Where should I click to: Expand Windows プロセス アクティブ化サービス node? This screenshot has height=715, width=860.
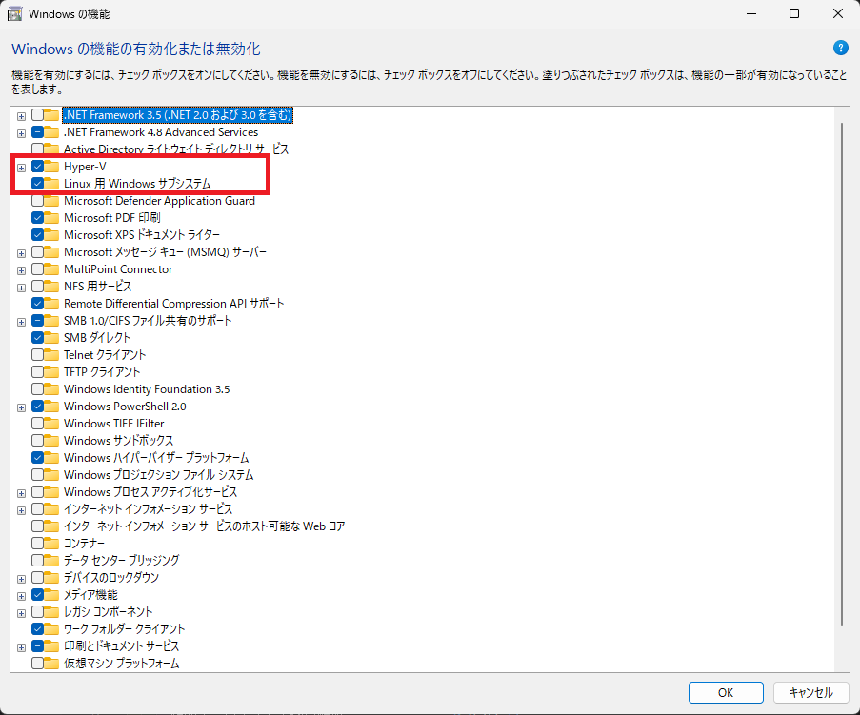pos(21,493)
